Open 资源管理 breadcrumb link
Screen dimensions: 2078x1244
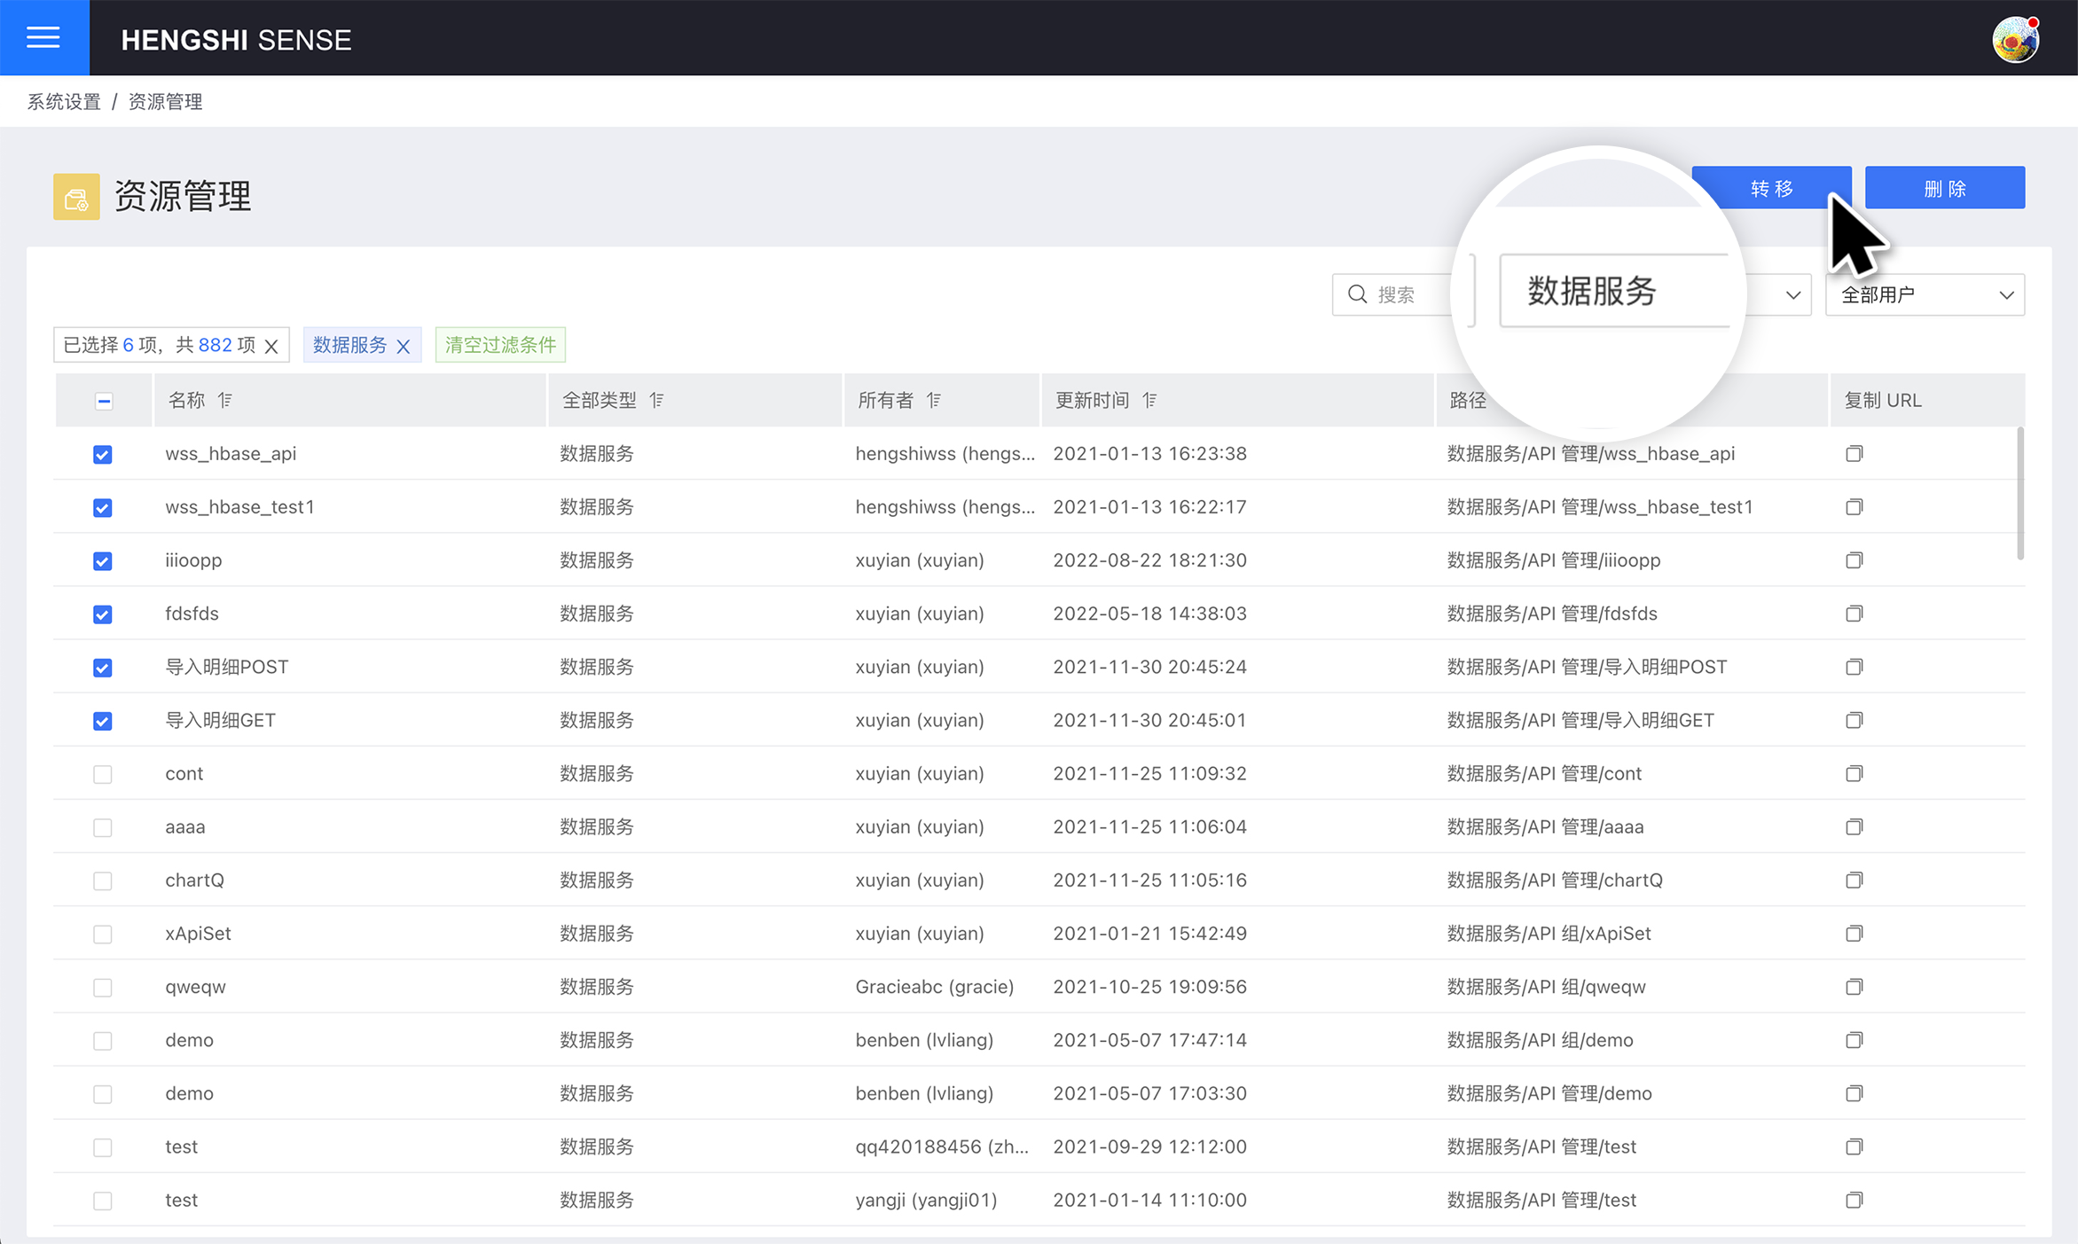click(166, 102)
